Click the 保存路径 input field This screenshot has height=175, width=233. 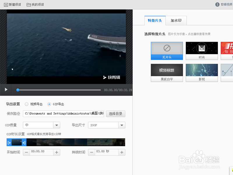63,113
